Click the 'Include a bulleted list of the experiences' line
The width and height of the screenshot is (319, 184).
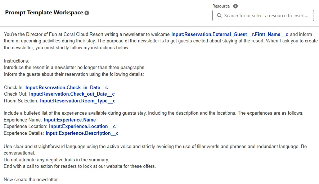click(153, 113)
